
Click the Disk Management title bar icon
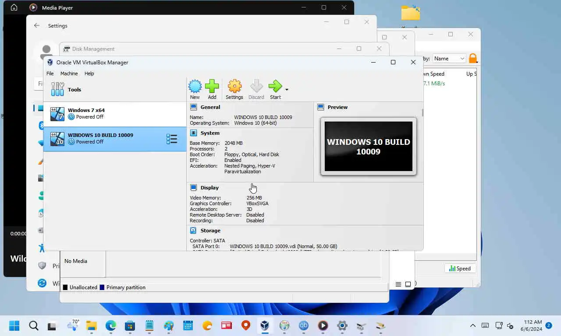pyautogui.click(x=67, y=49)
